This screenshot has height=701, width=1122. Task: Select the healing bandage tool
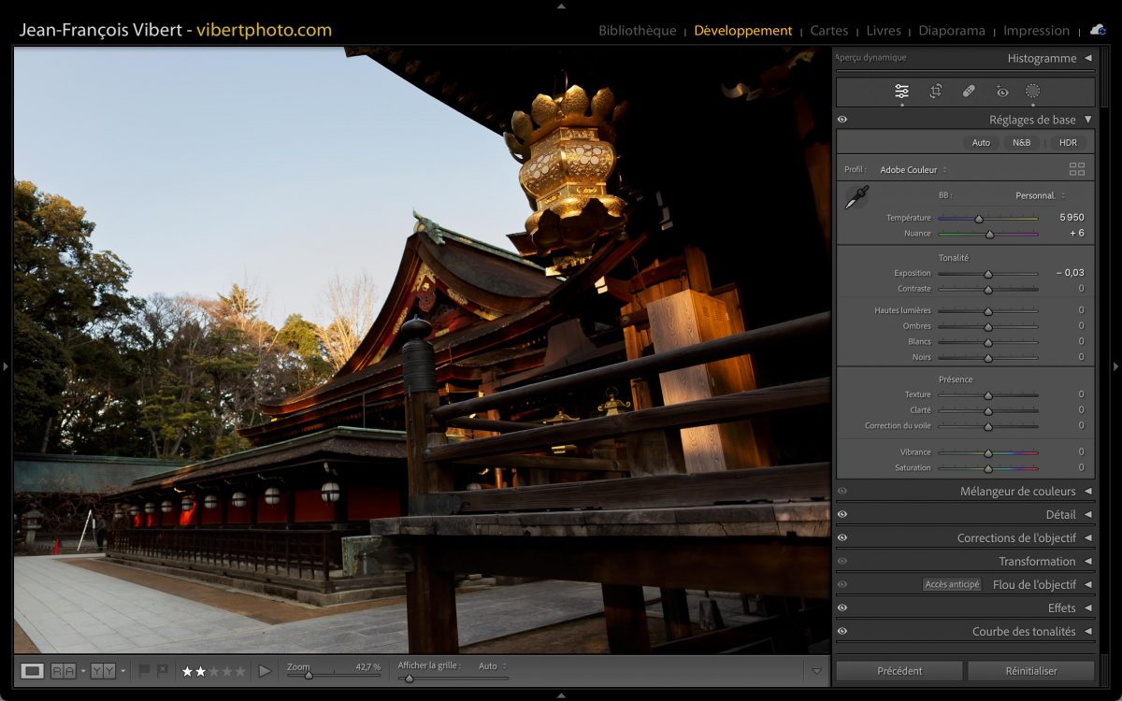pos(969,92)
